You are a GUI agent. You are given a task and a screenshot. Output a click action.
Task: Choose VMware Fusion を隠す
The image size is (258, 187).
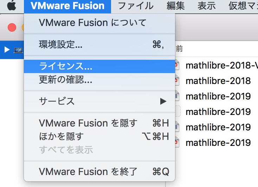point(88,123)
